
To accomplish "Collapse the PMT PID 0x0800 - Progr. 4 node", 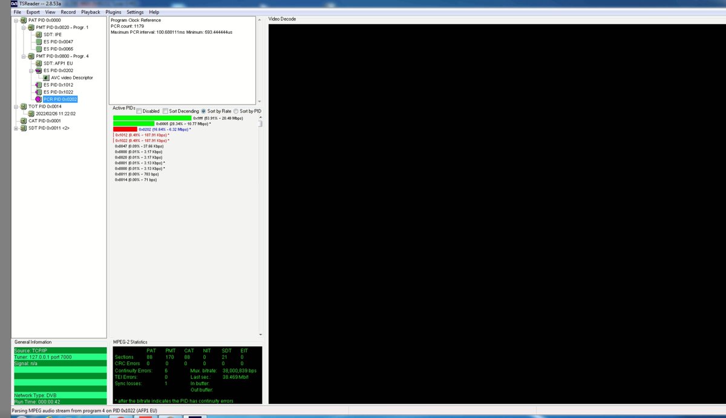I will 24,56.
